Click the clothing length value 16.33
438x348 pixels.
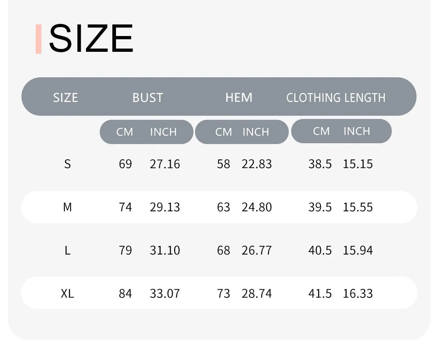pos(358,293)
